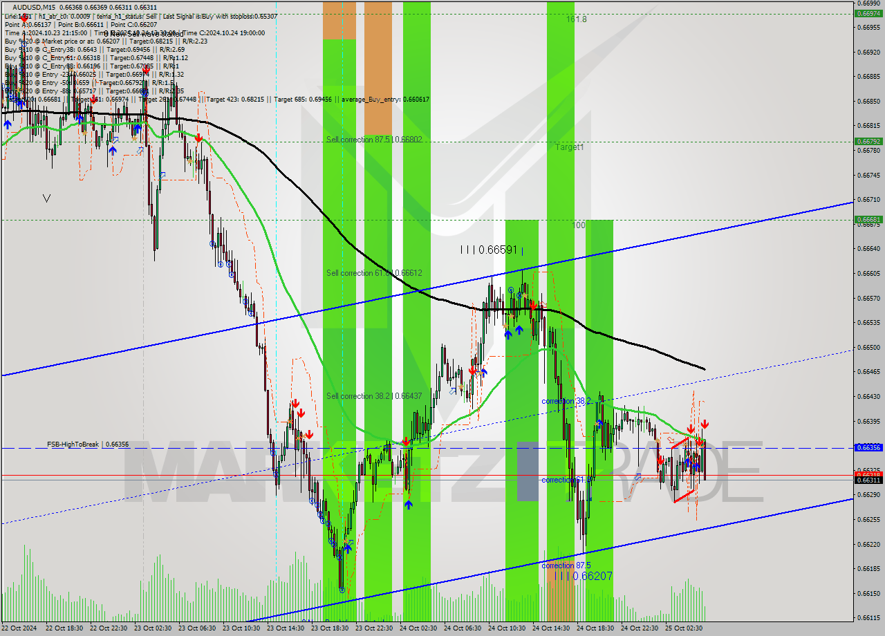Click time axis label '22 Oct 18:30'

click(65, 628)
